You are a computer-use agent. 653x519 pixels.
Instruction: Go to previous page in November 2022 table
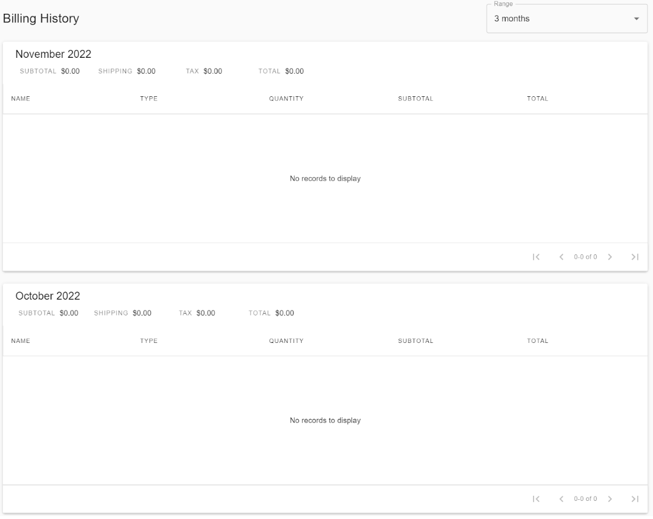coord(561,256)
